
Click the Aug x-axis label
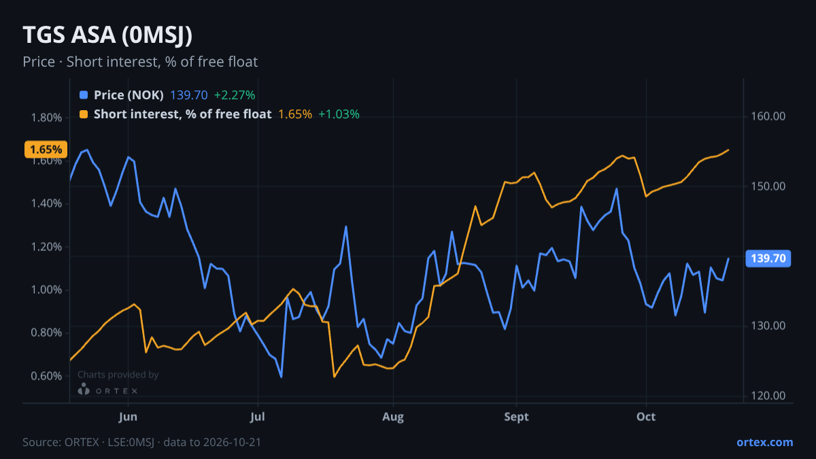click(392, 416)
